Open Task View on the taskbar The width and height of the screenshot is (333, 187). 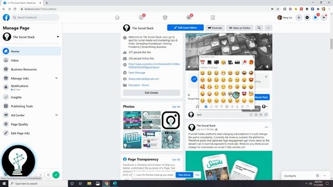click(x=81, y=183)
